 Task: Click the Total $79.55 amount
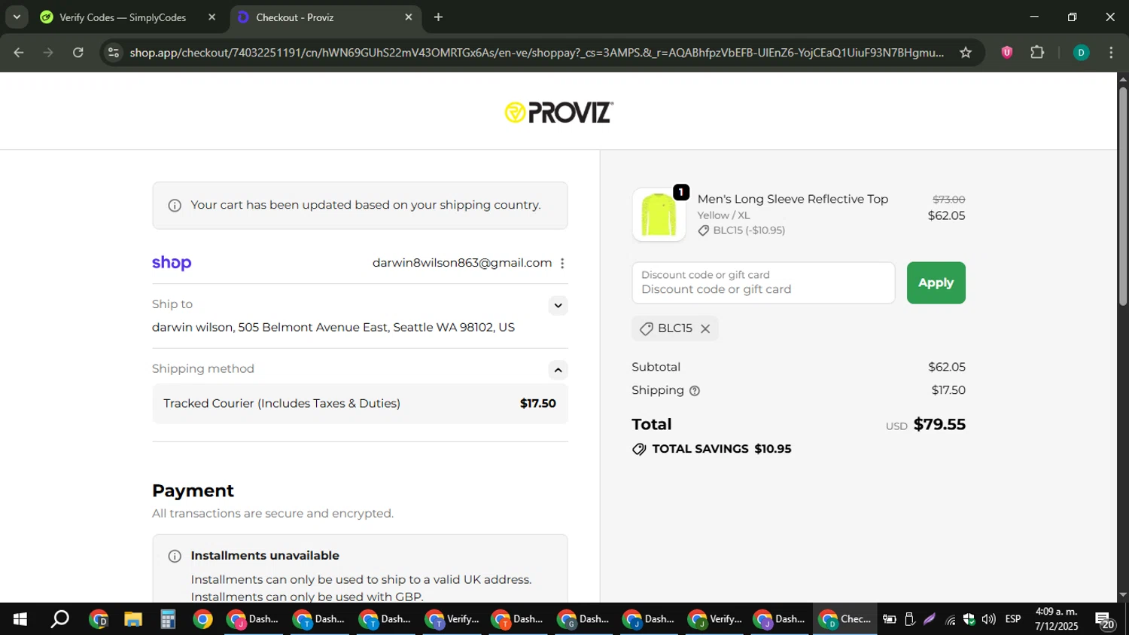pos(939,424)
